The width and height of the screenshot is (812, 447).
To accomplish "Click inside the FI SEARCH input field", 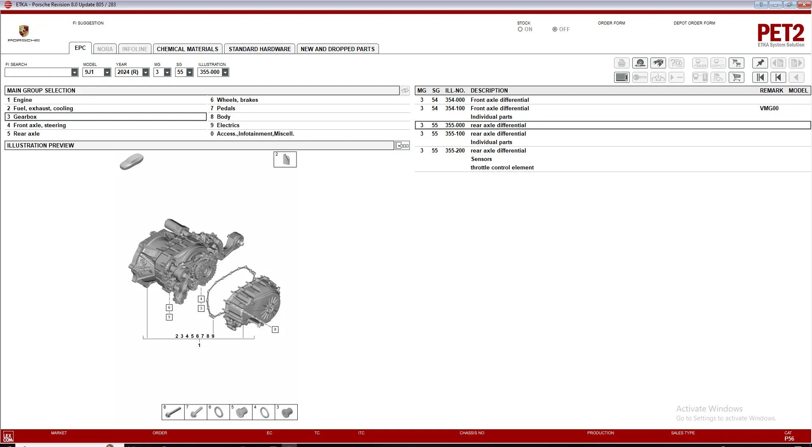I will point(38,73).
